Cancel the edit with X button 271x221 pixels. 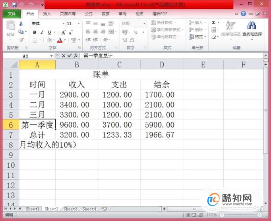click(x=64, y=56)
